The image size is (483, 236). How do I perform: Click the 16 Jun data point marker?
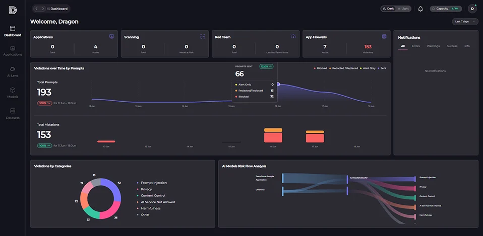278,84
